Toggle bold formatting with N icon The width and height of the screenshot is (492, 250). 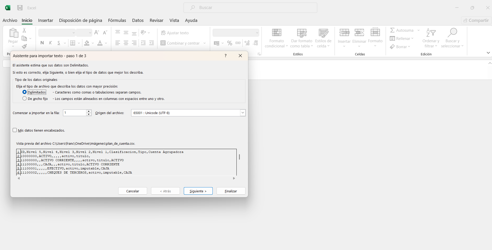point(42,43)
